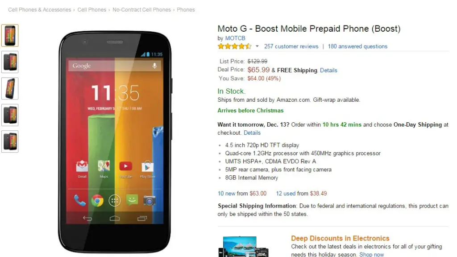Image resolution: width=457 pixels, height=257 pixels.
Task: Go to Cell Phones & Accessories breadcrumb
Action: (x=40, y=10)
